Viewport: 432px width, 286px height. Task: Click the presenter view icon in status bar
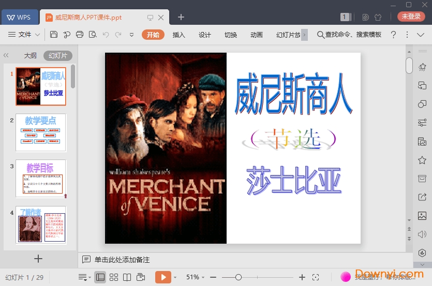pos(141,277)
